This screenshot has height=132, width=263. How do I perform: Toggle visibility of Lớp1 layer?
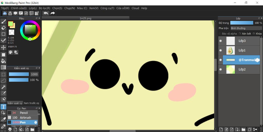[x=221, y=50]
